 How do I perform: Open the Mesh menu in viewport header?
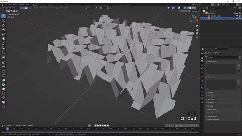[x=46, y=8]
